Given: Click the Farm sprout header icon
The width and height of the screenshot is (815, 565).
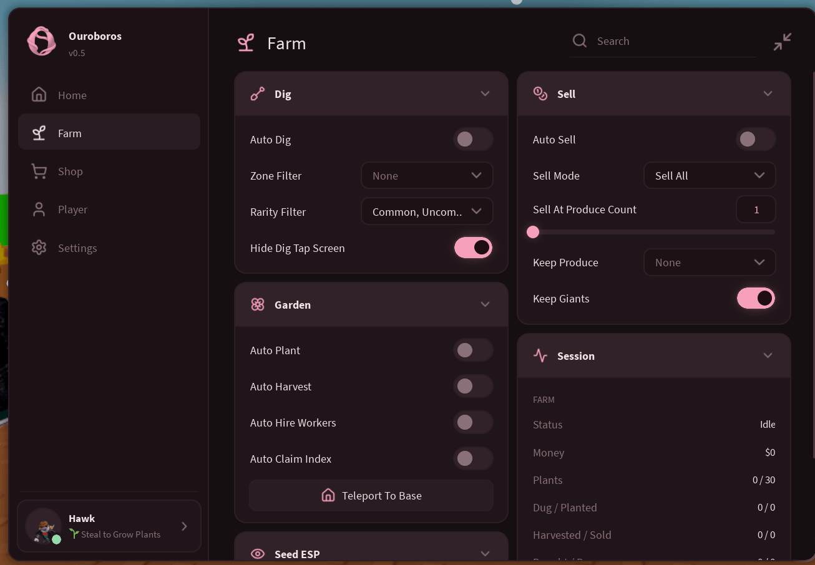Looking at the screenshot, I should [246, 43].
